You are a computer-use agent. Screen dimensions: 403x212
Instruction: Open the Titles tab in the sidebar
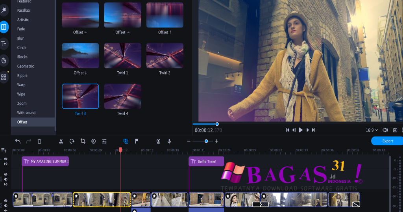[4, 44]
